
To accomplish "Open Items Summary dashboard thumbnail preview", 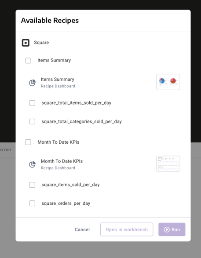I will point(168,82).
